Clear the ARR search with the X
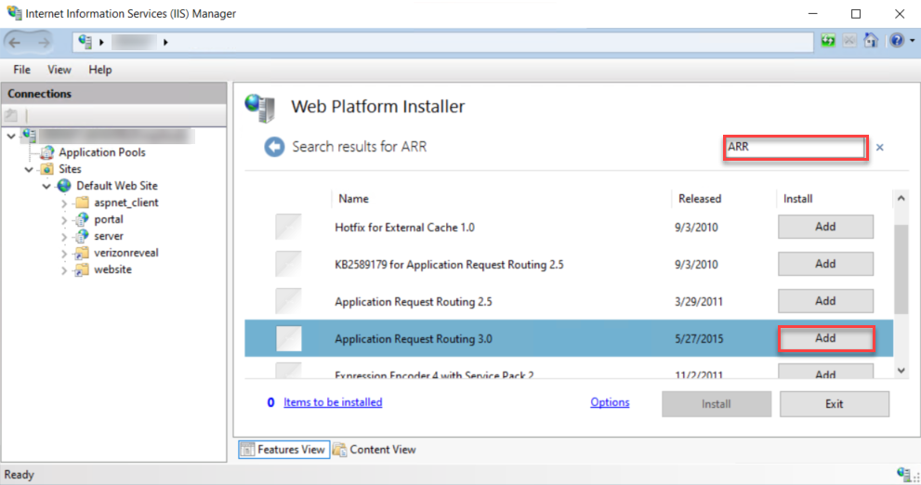The width and height of the screenshot is (921, 485). pyautogui.click(x=879, y=148)
